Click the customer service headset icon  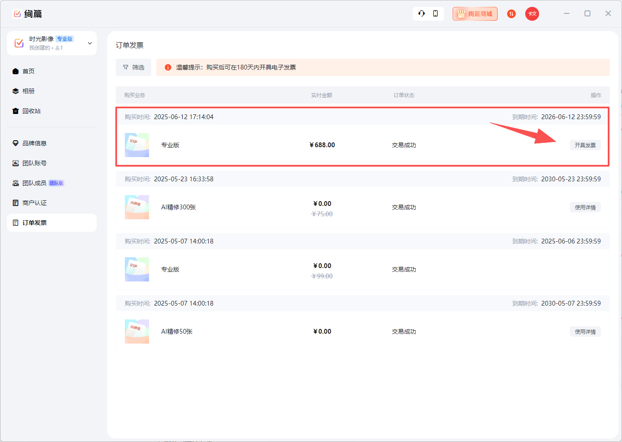[421, 14]
